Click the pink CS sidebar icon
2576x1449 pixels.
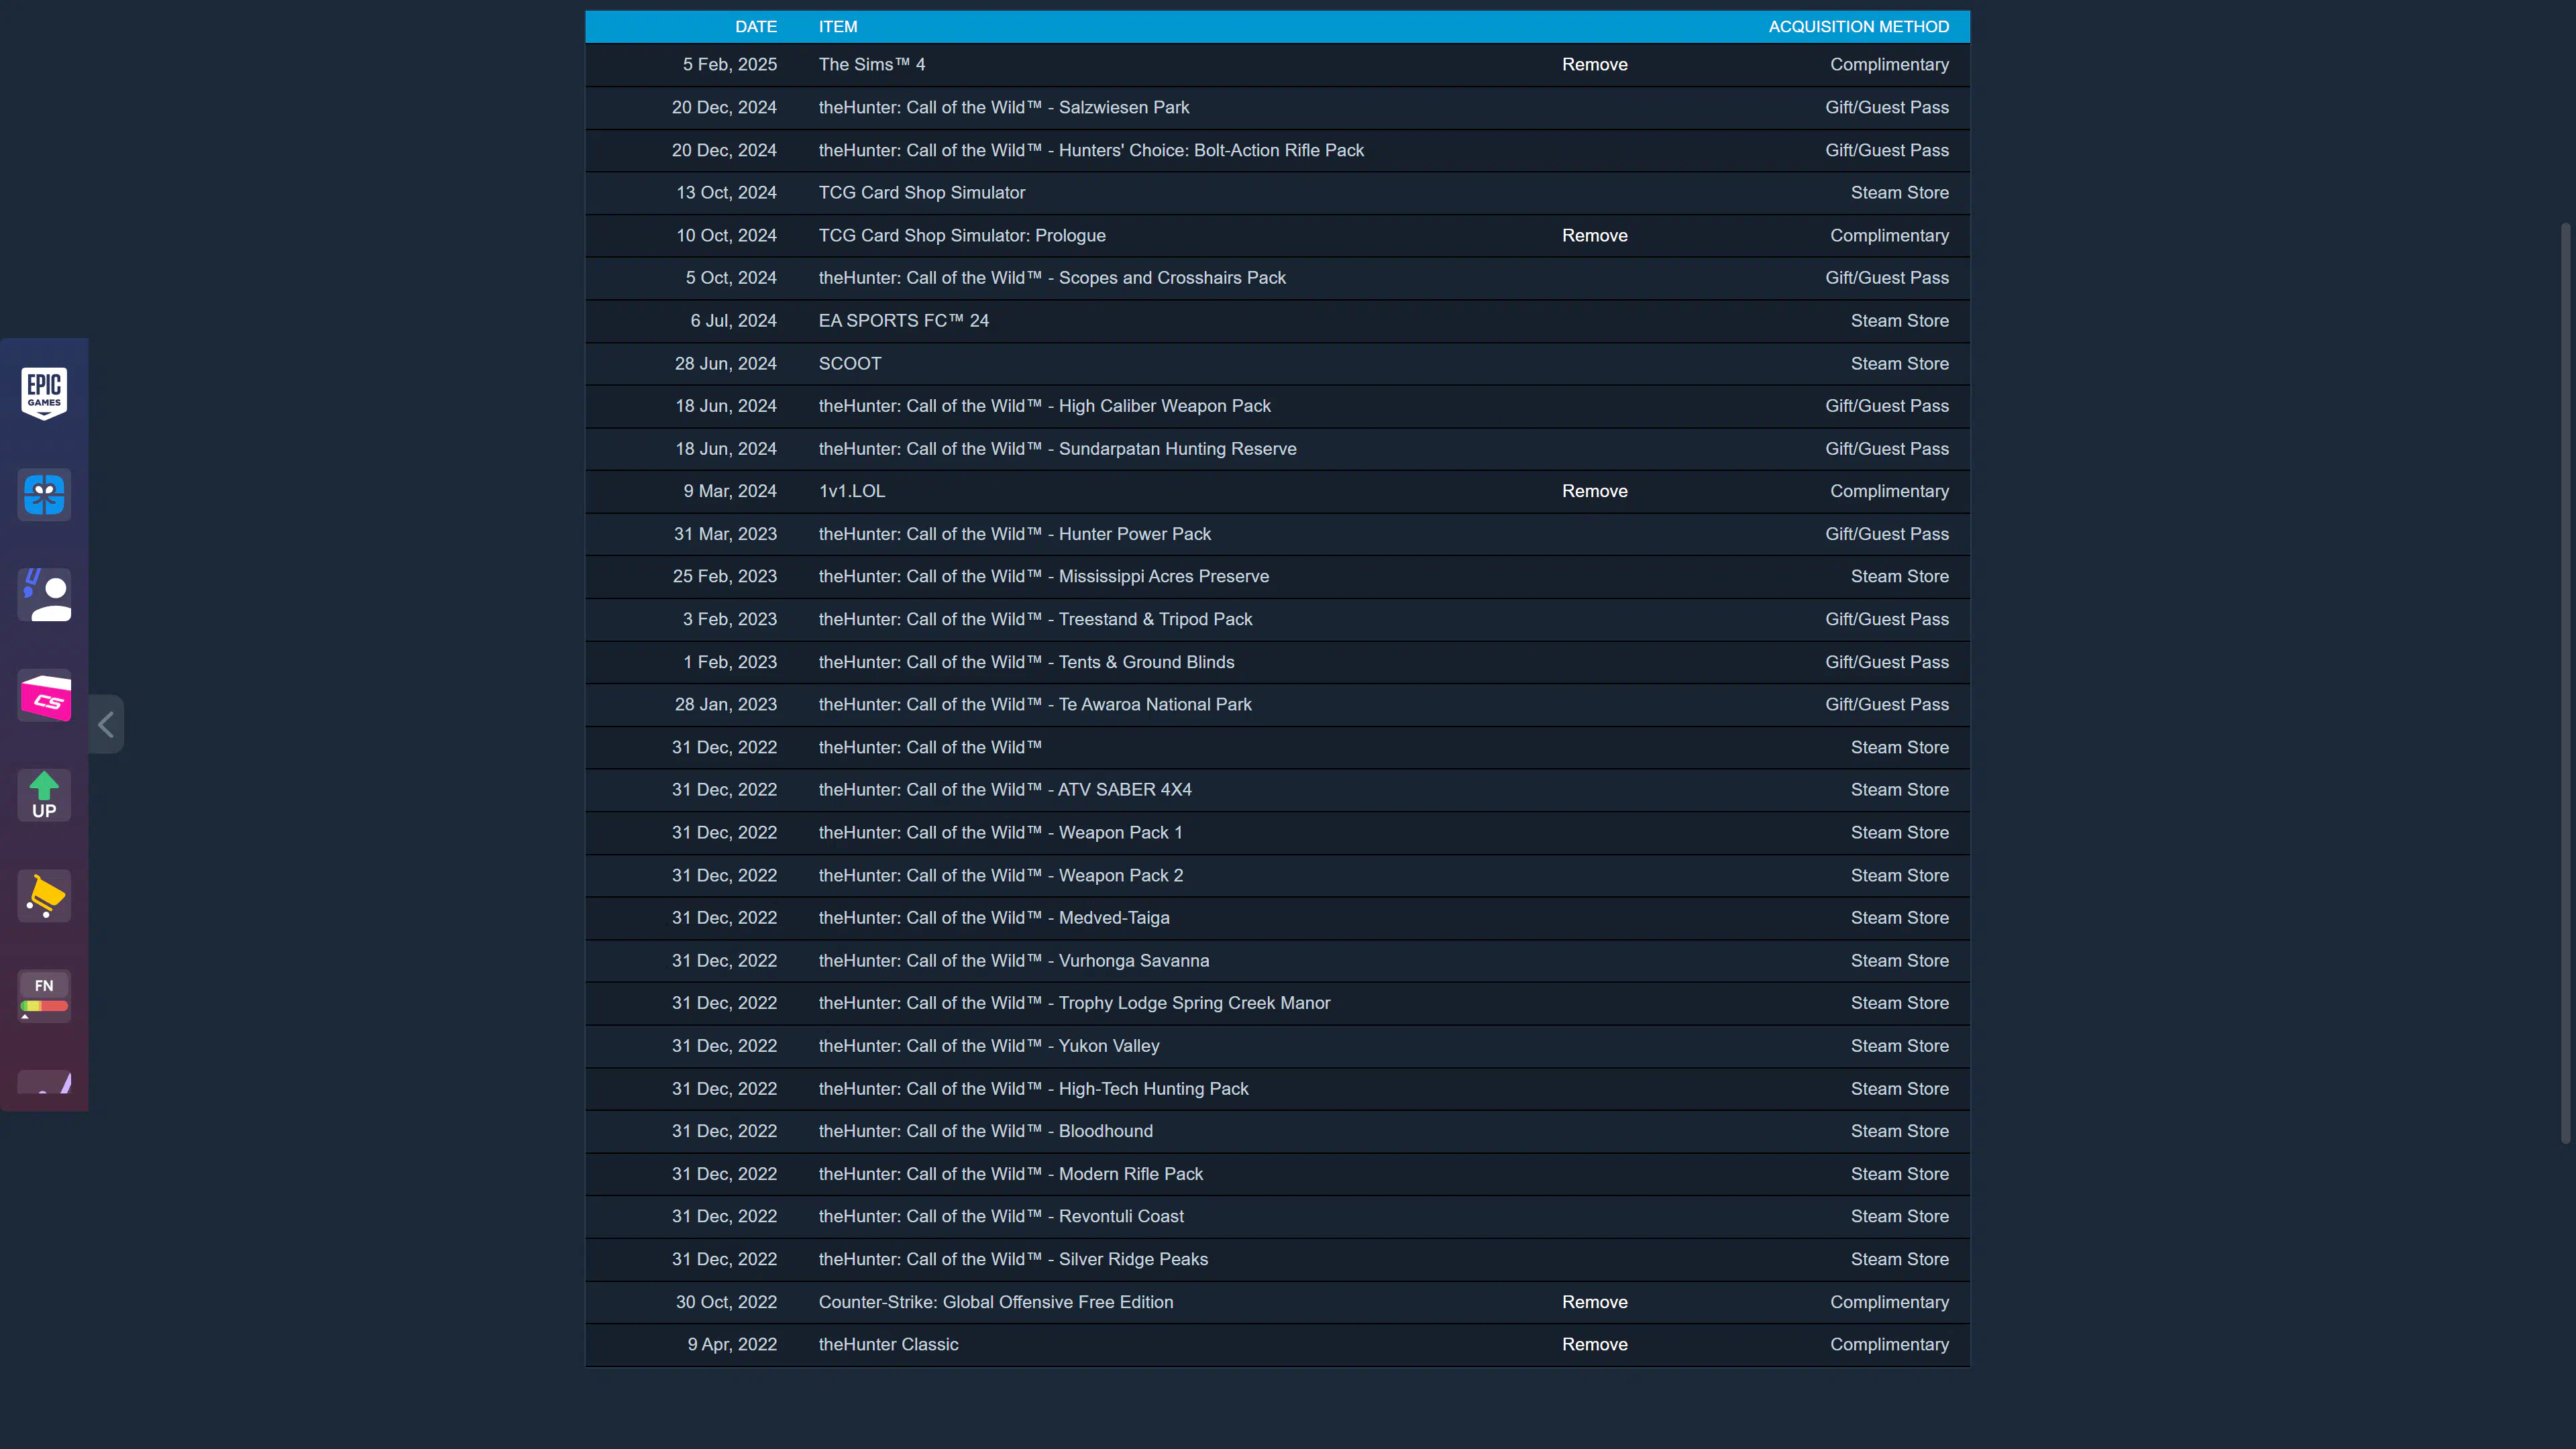(44, 695)
